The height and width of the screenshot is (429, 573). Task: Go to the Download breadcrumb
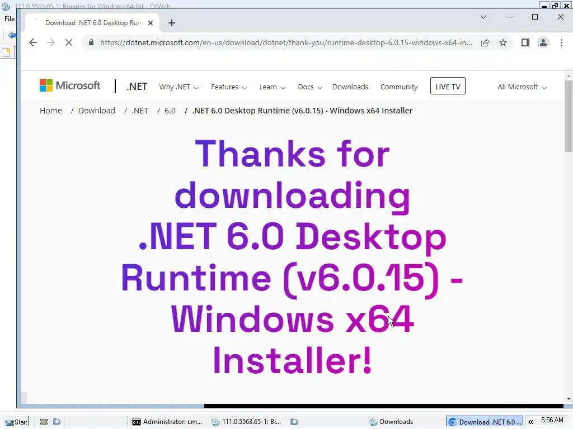point(96,111)
